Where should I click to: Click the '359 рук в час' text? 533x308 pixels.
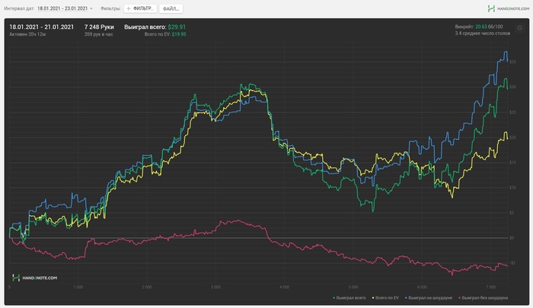coord(98,34)
